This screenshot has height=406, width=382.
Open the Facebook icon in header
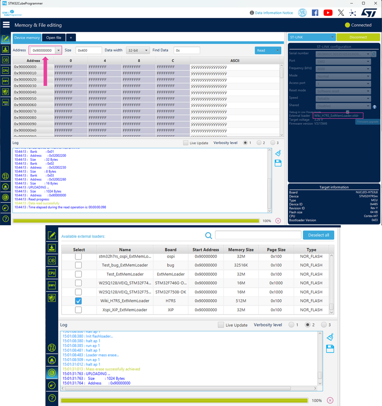coord(315,13)
